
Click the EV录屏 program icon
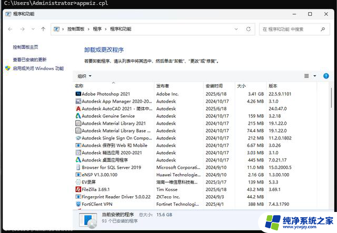[78, 182]
